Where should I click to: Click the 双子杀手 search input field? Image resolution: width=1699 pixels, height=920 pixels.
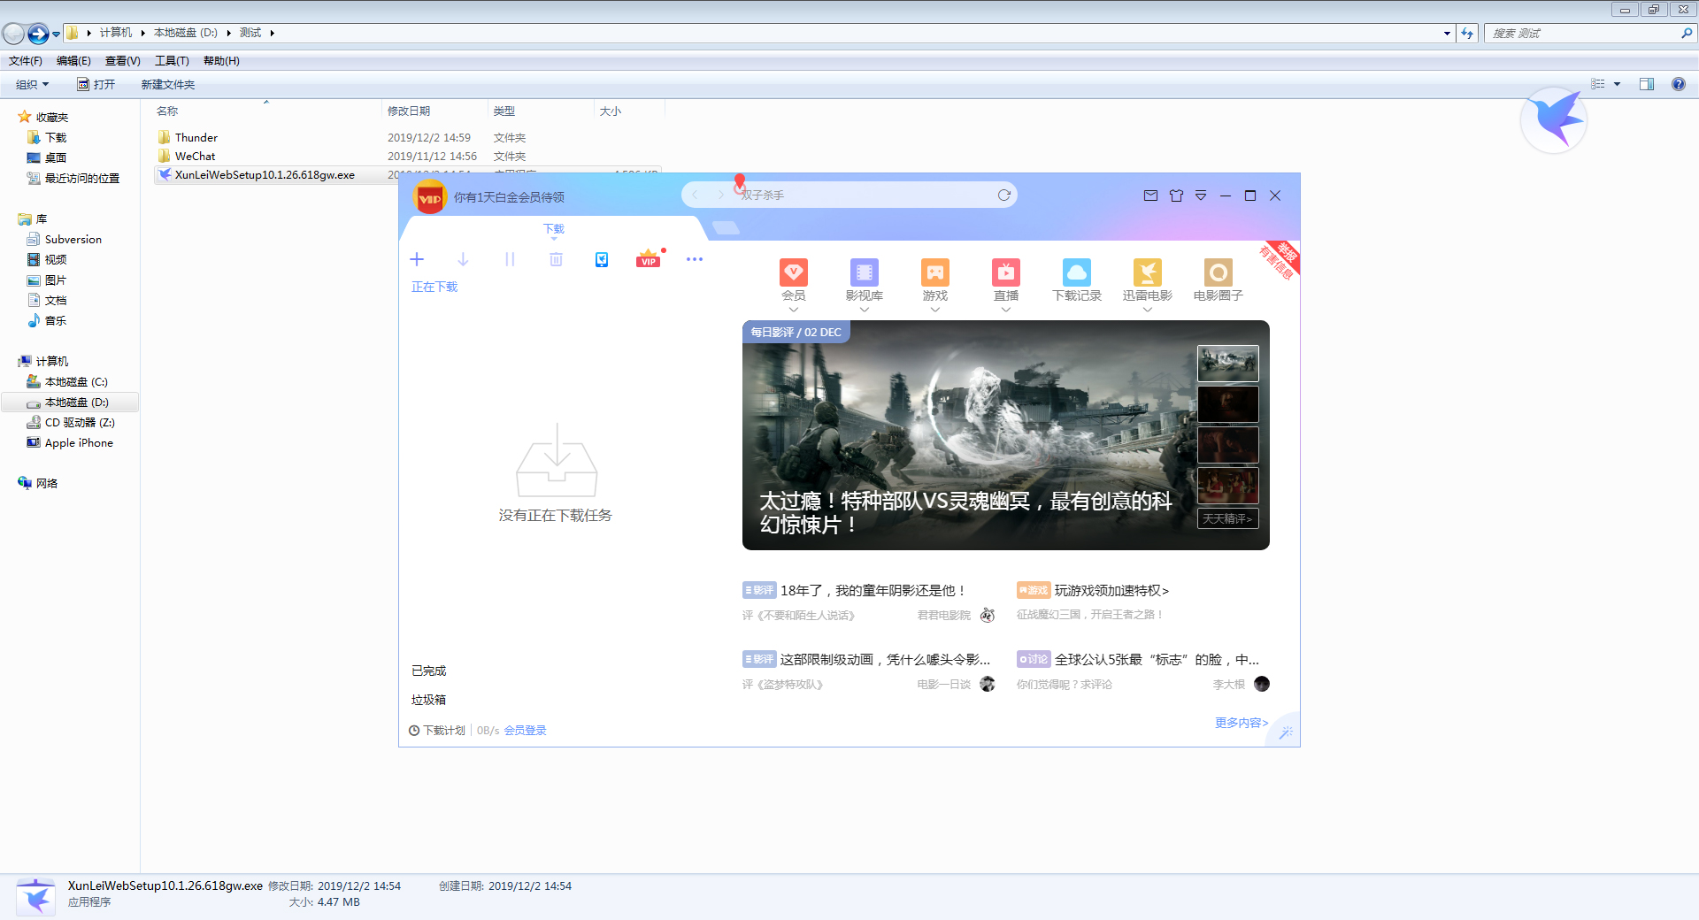tap(849, 195)
